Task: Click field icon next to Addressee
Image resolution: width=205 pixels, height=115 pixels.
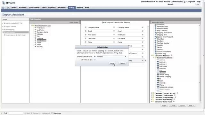Action: tap(158, 66)
